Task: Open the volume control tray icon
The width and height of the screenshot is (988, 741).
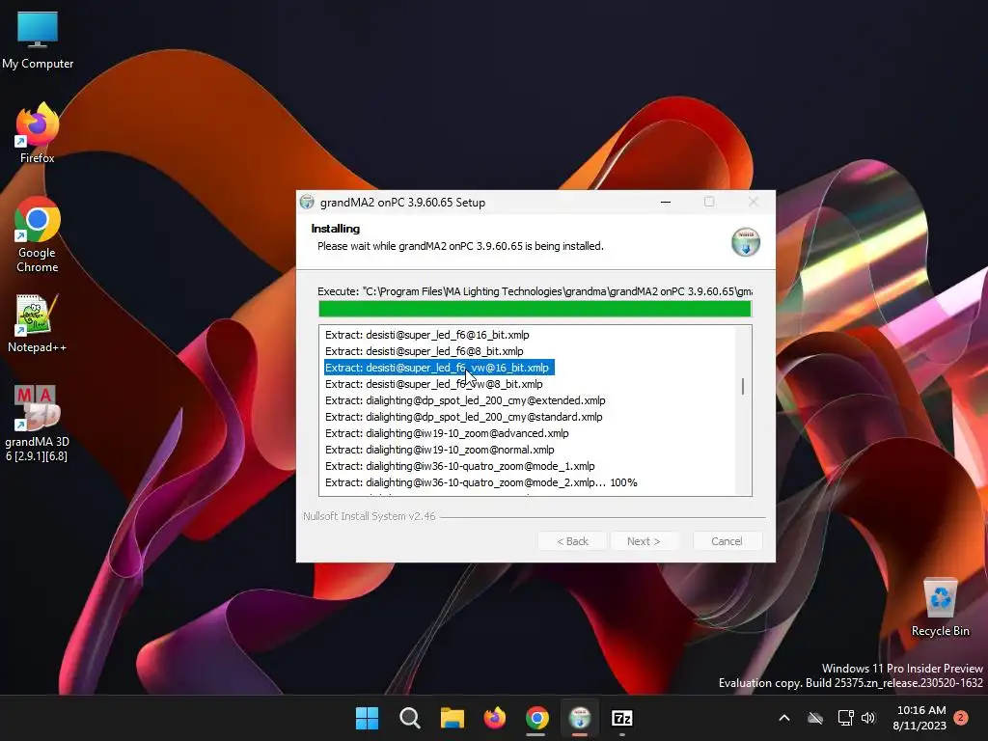Action: tap(868, 718)
